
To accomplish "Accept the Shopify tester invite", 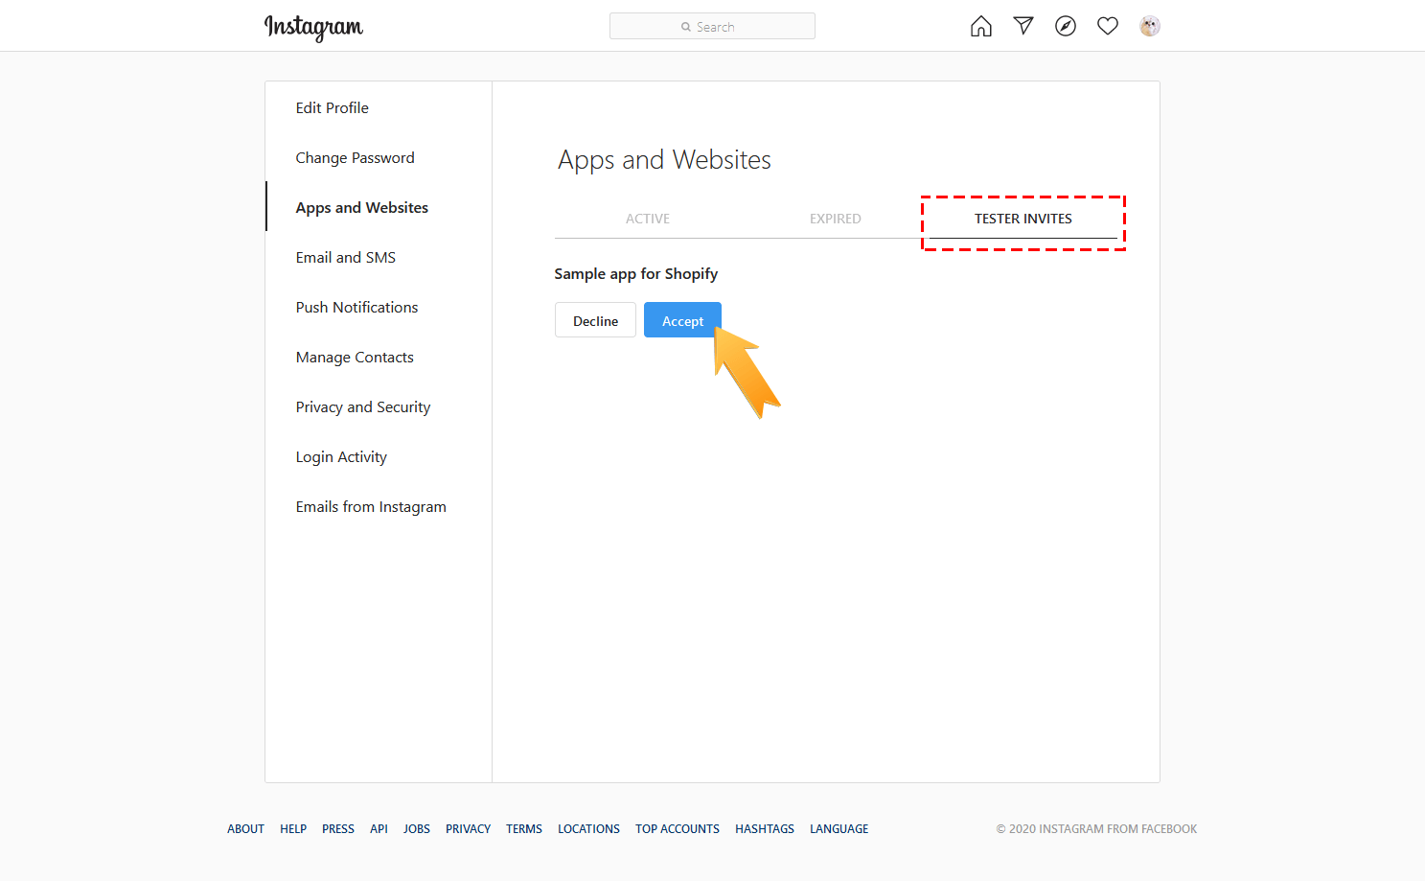I will point(682,320).
